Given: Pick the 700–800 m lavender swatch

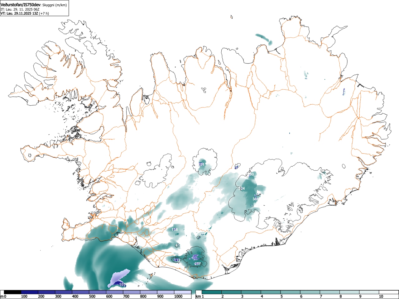Looking at the screenshot, I should pyautogui.click(x=132, y=292).
